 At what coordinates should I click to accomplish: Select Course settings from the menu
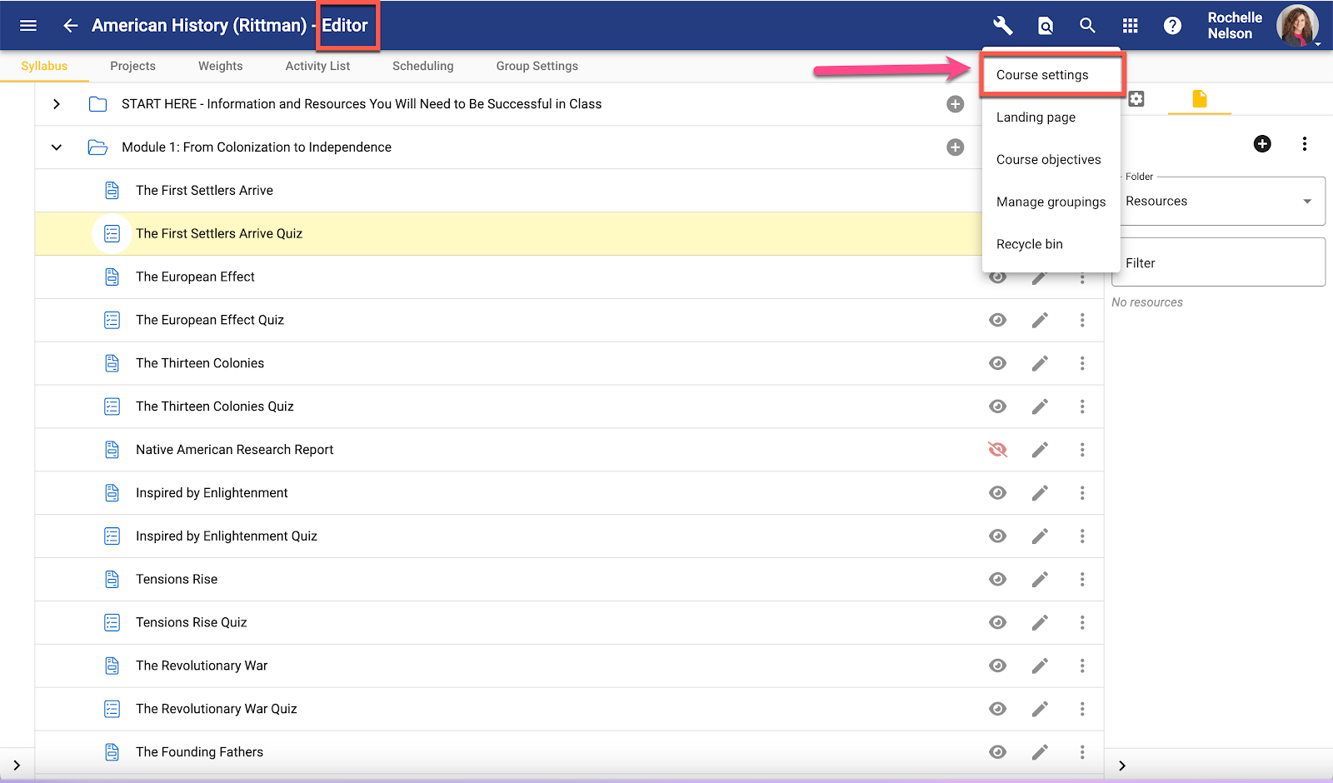coord(1042,75)
